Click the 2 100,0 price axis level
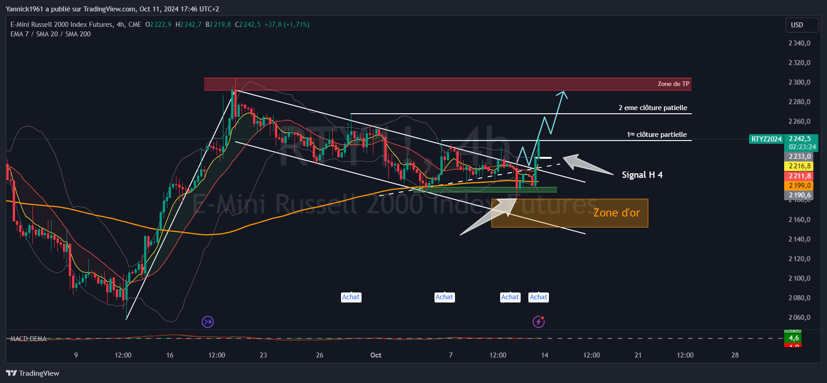827x383 pixels. [800, 278]
